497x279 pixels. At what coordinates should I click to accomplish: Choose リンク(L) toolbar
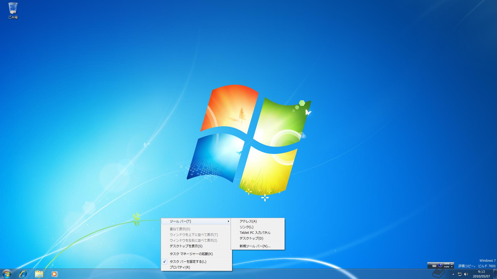coord(258,227)
